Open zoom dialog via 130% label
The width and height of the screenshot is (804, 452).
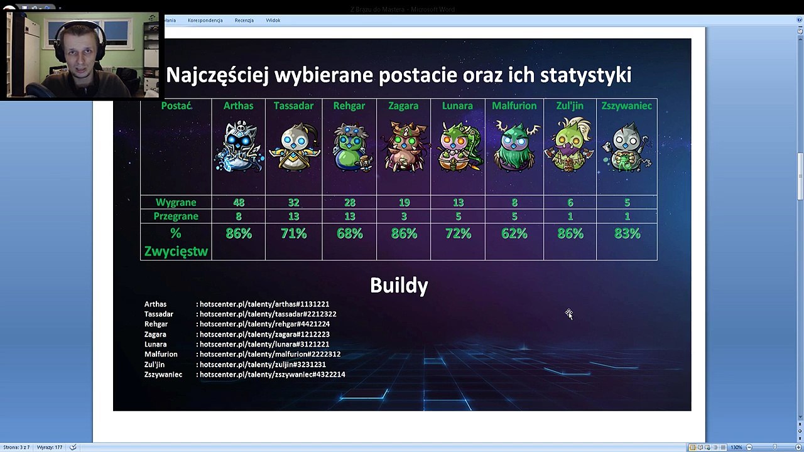click(737, 447)
